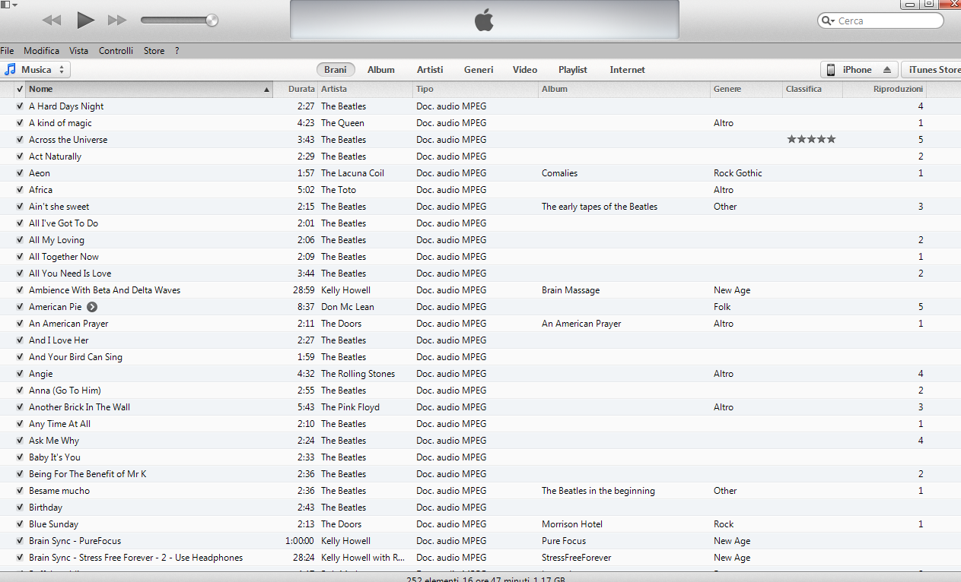Eject the iPhone using the eject icon
This screenshot has height=582, width=961.
pos(886,70)
